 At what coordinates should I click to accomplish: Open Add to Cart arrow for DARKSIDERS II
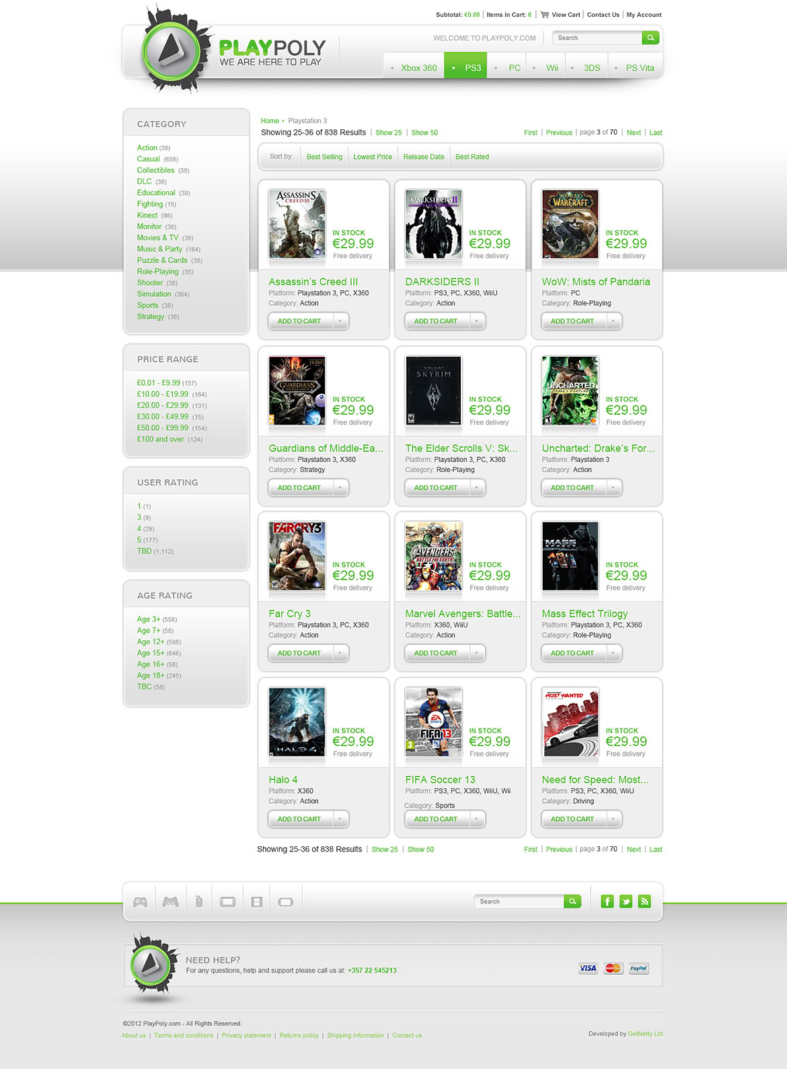click(477, 321)
